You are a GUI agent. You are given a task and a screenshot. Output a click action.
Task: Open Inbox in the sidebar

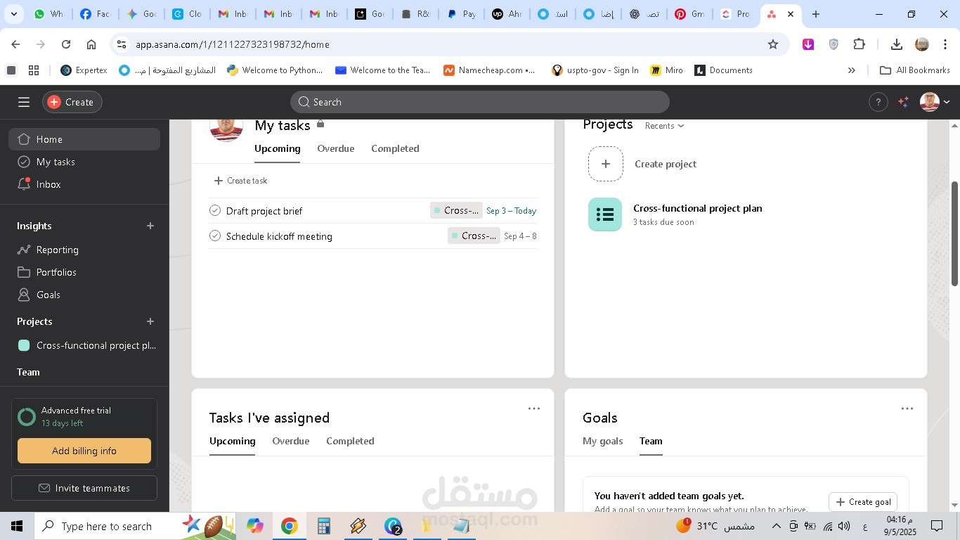[x=84, y=184]
